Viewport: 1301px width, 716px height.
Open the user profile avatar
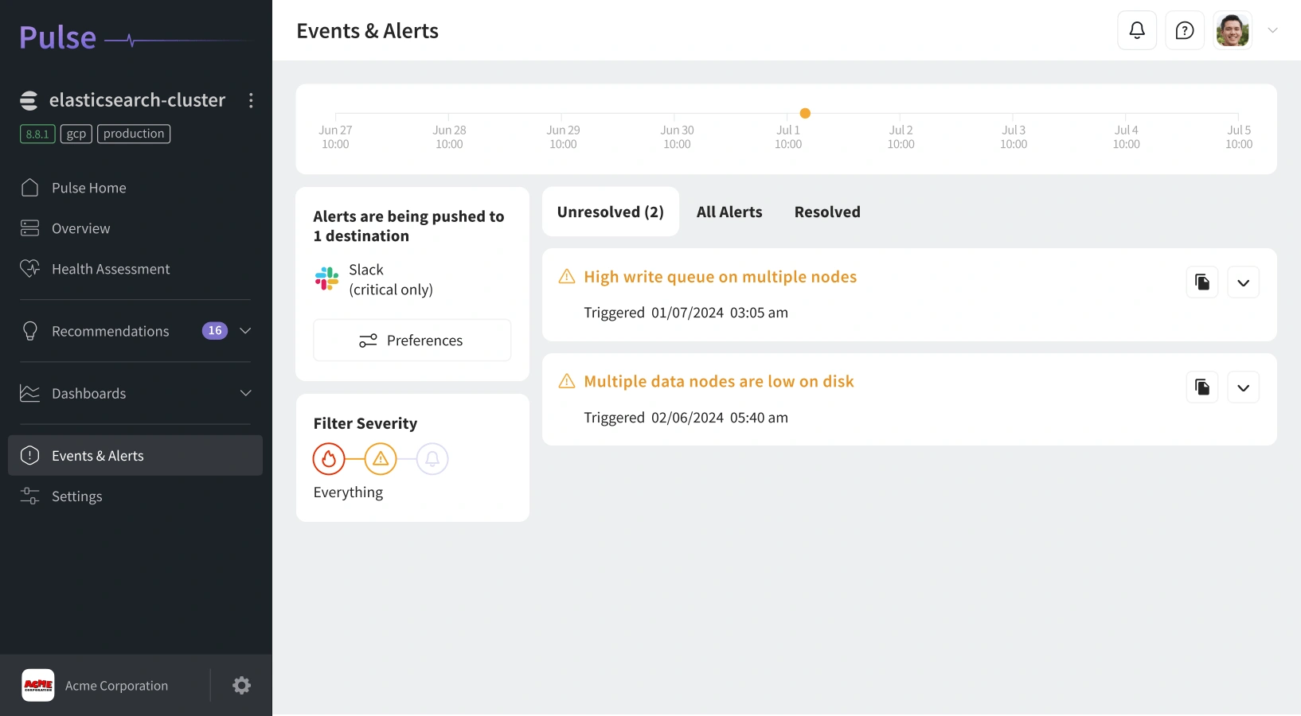pos(1233,30)
